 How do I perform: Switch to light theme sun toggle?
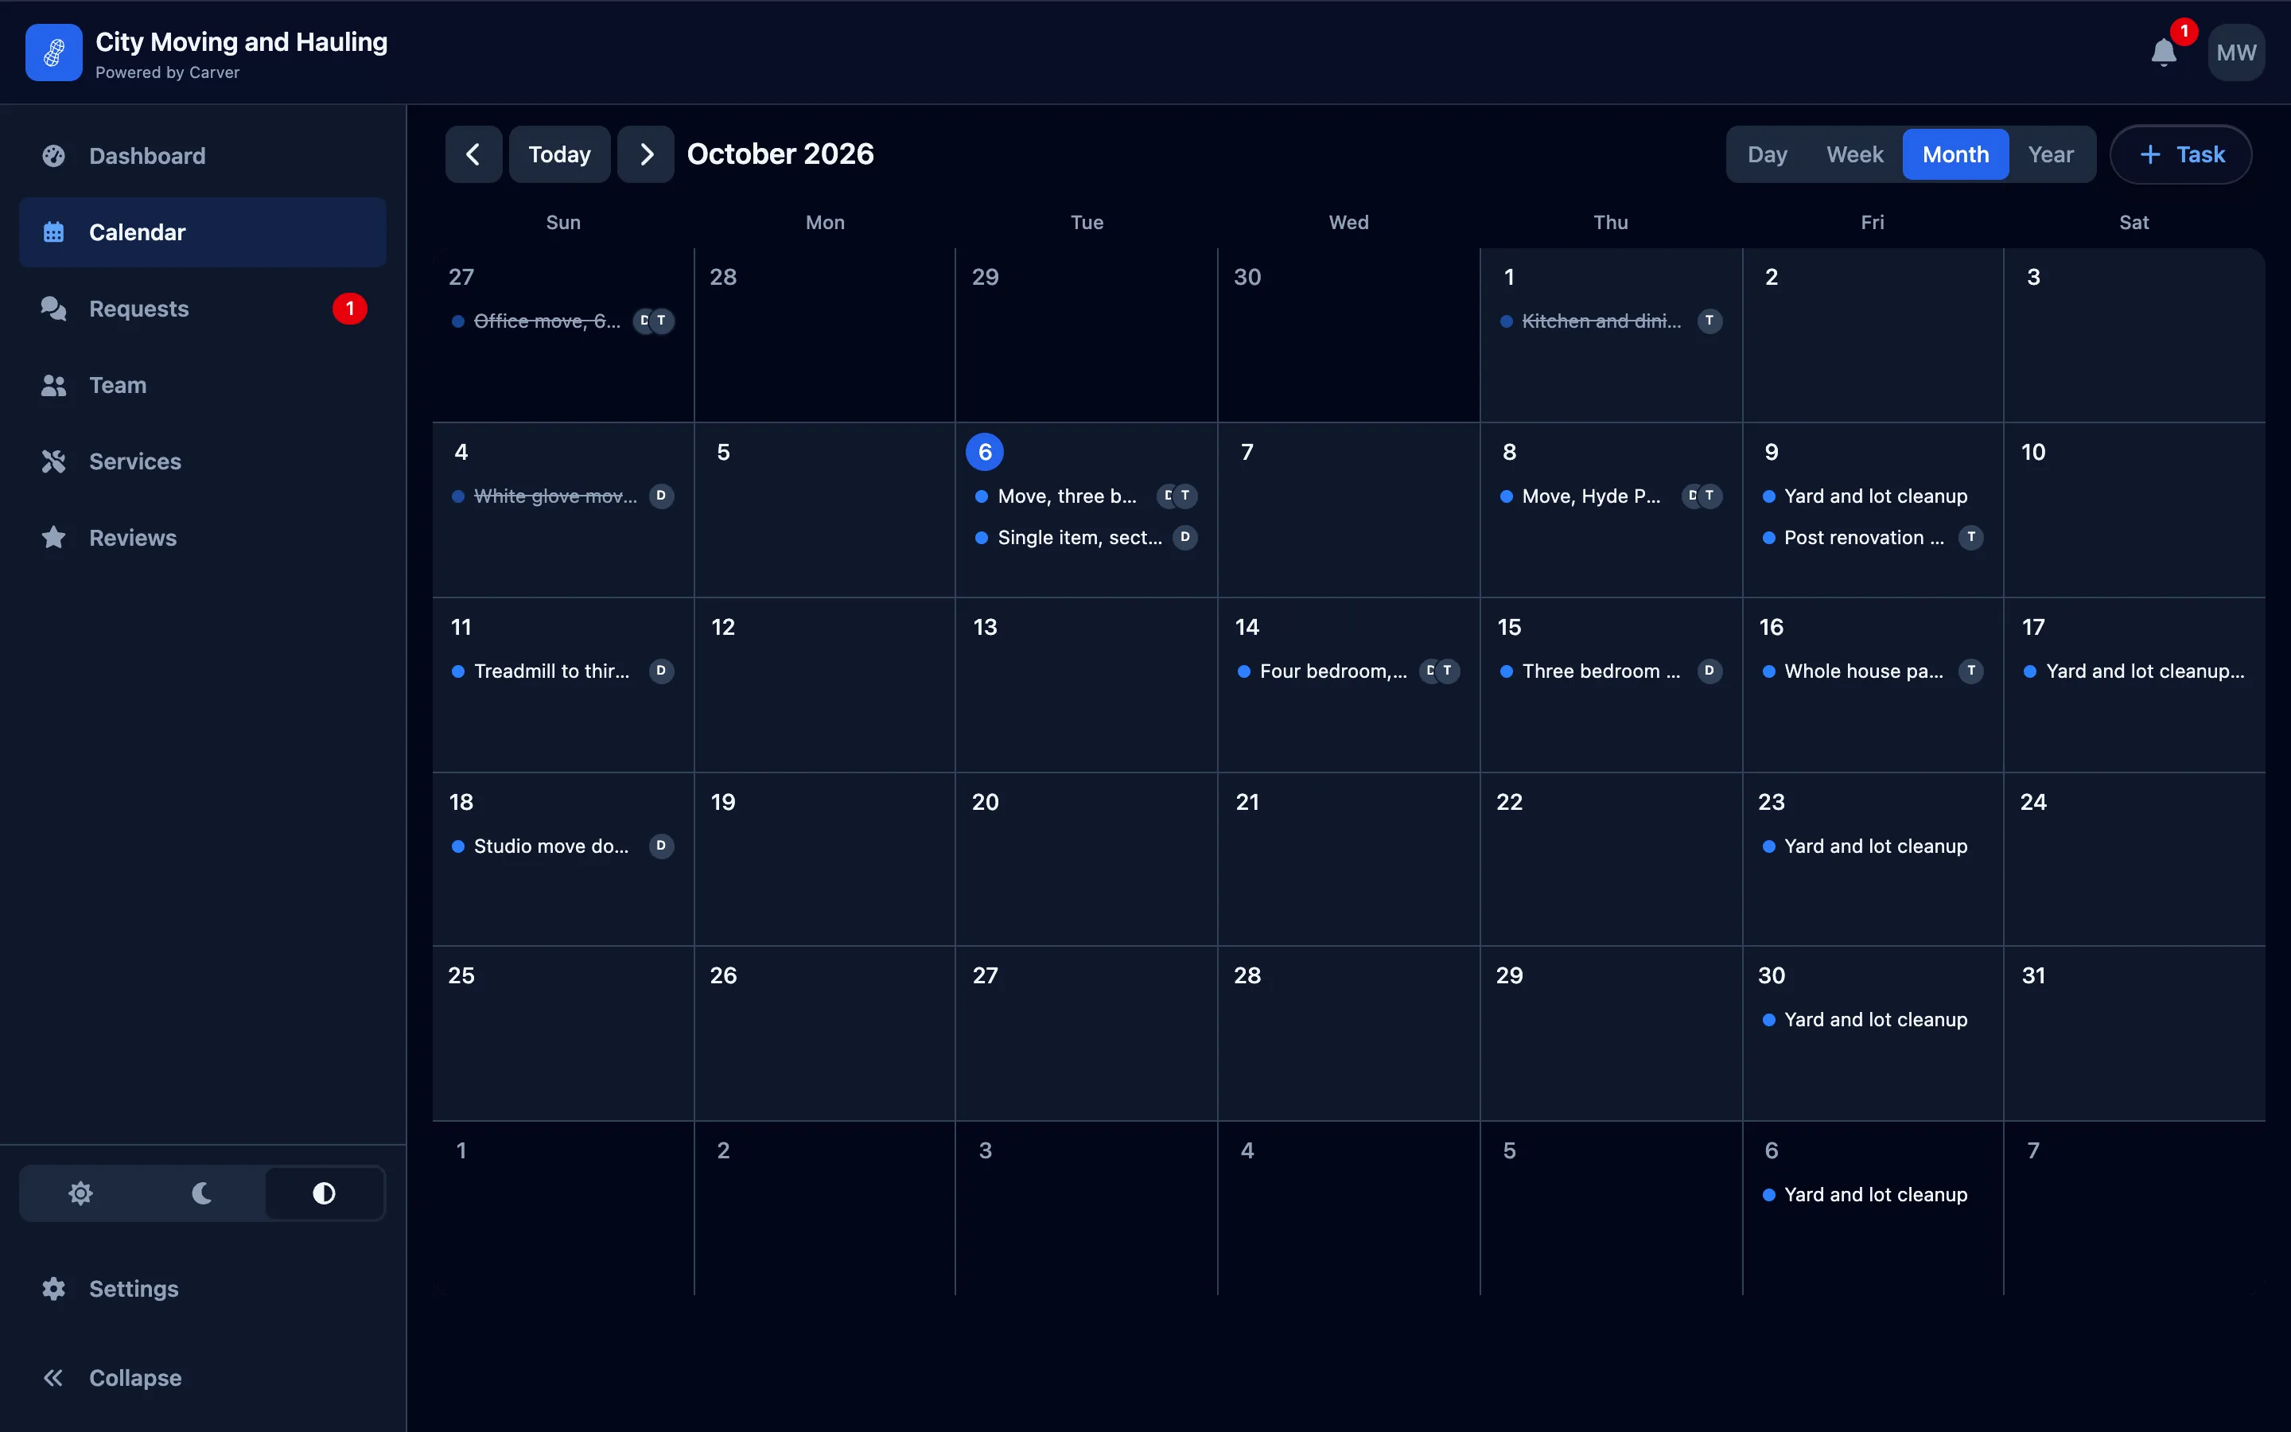point(80,1193)
